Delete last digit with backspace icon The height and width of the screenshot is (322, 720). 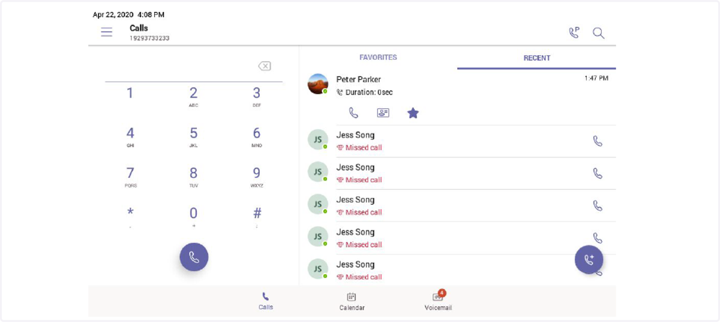click(x=265, y=66)
